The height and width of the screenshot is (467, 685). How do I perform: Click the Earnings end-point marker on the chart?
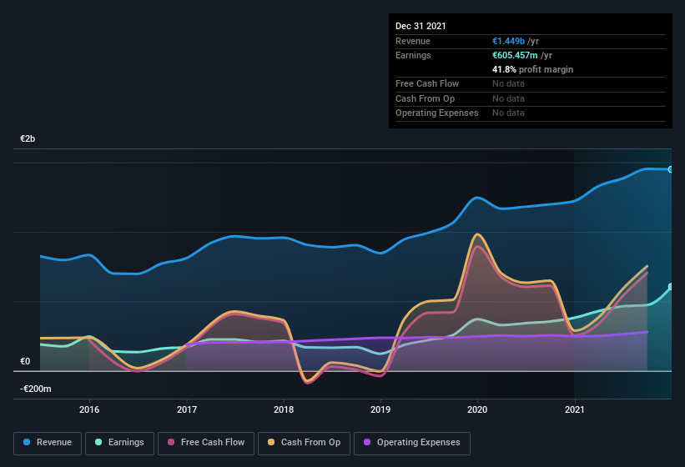coord(671,287)
